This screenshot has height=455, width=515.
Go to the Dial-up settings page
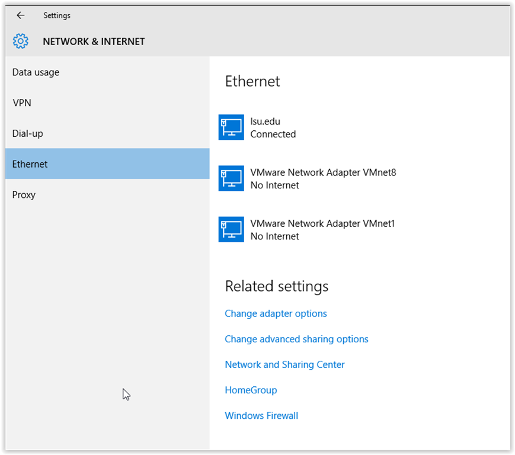coord(107,133)
